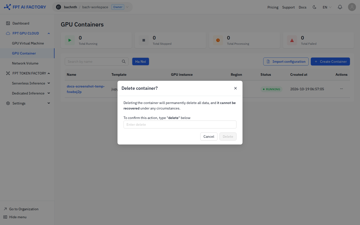Focus the Search by name field
The image size is (360, 225).
(97, 61)
